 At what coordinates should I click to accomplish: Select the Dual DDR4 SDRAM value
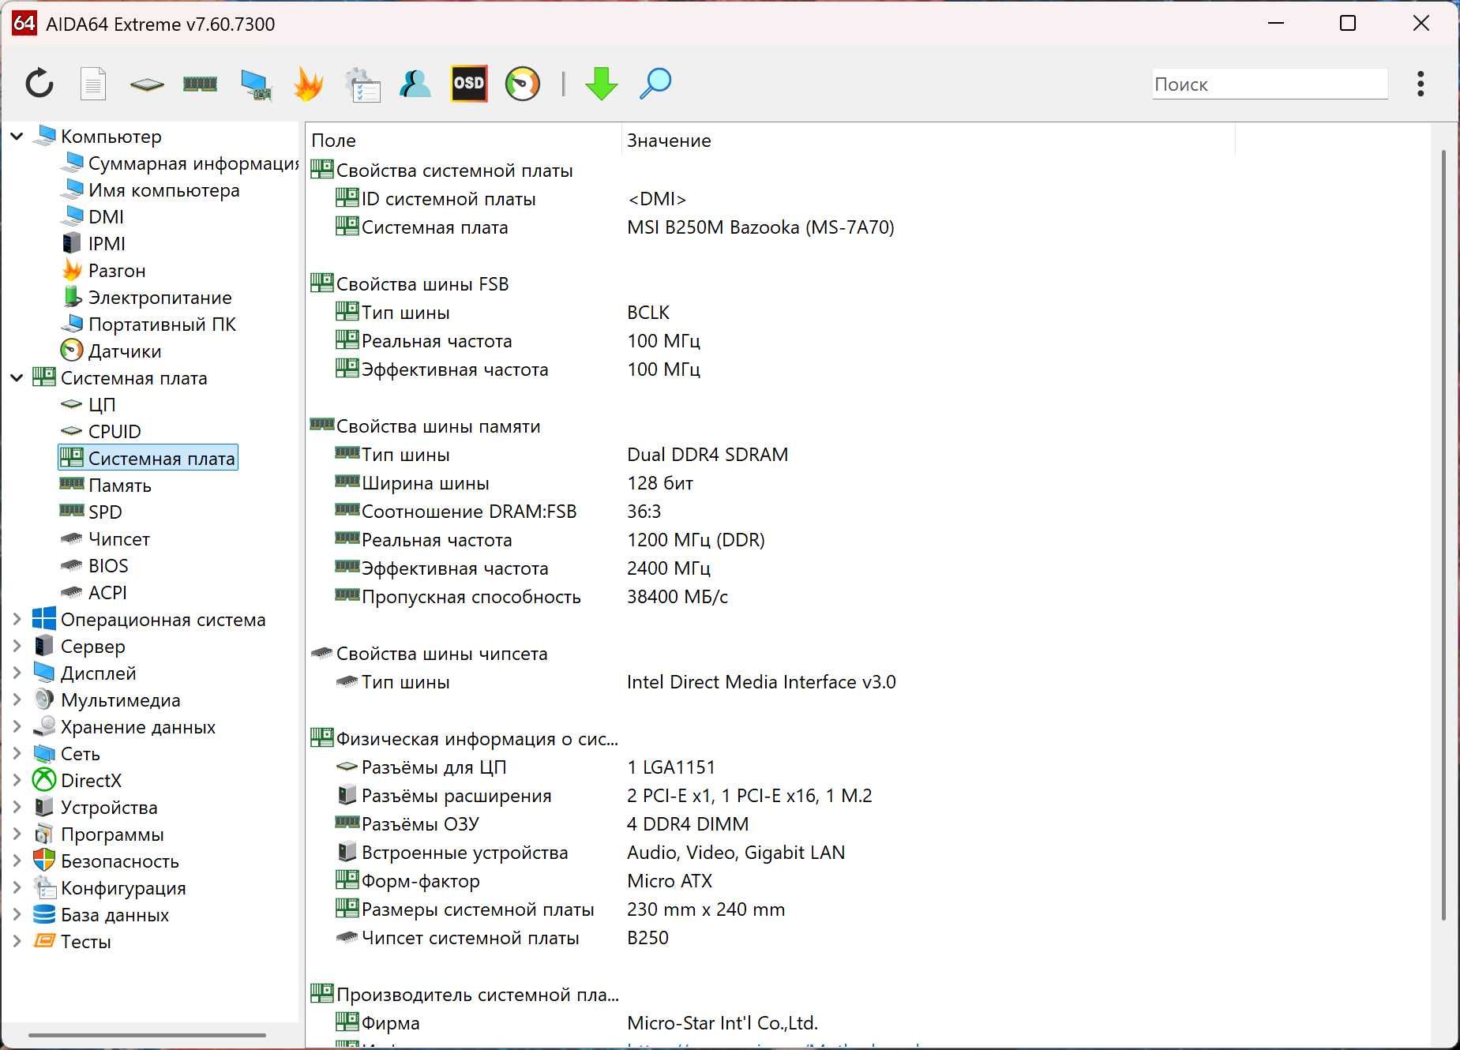click(707, 455)
